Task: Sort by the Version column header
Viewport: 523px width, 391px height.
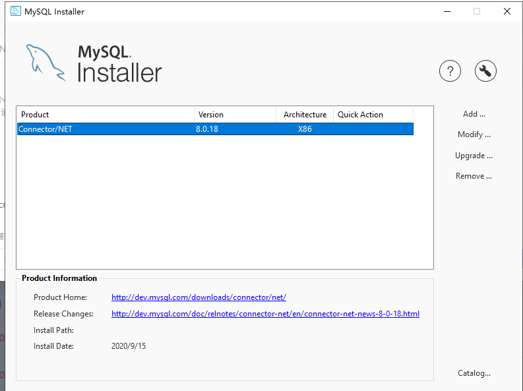Action: 235,115
